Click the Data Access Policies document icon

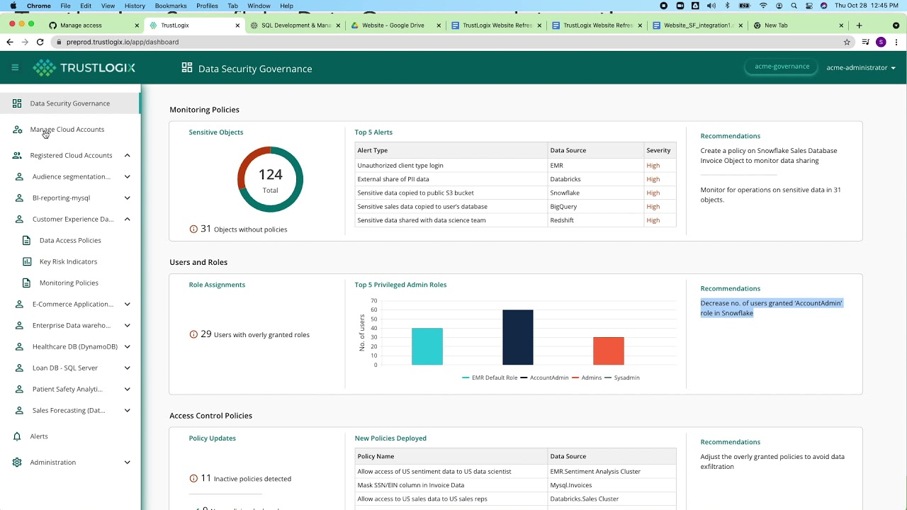27,240
